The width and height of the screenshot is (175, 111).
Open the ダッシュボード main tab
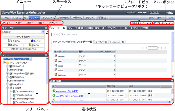click(20, 18)
